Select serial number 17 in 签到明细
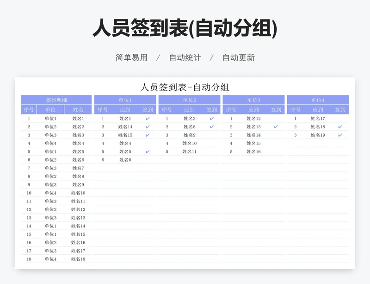Screen dimensions: 370x284 tap(29, 251)
